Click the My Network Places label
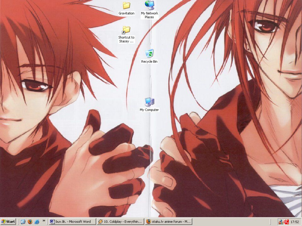The width and height of the screenshot is (302, 226). [x=149, y=15]
